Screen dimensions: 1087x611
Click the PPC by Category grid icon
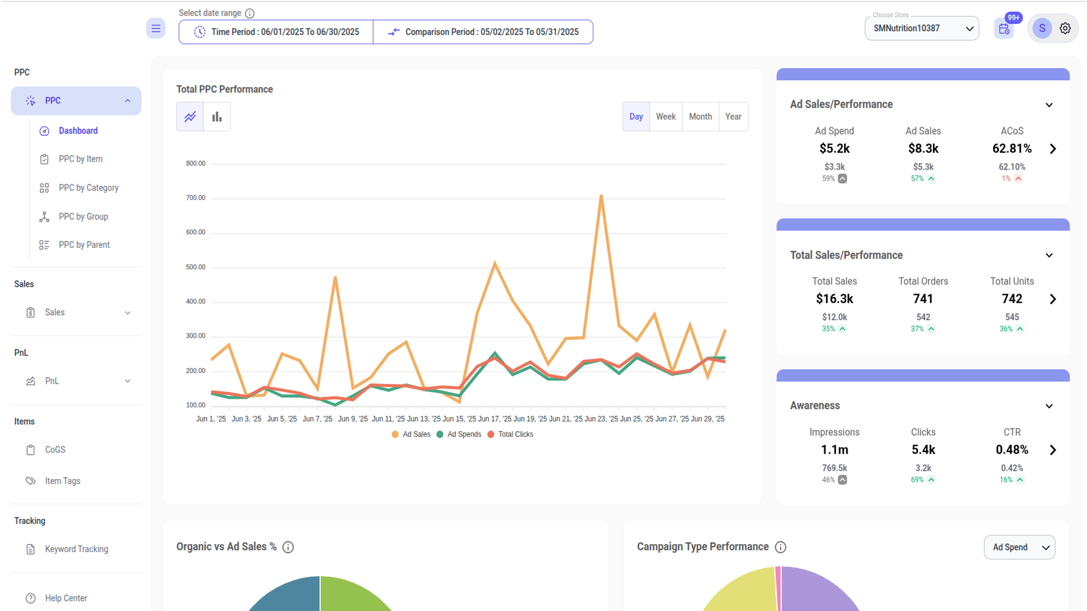click(44, 188)
